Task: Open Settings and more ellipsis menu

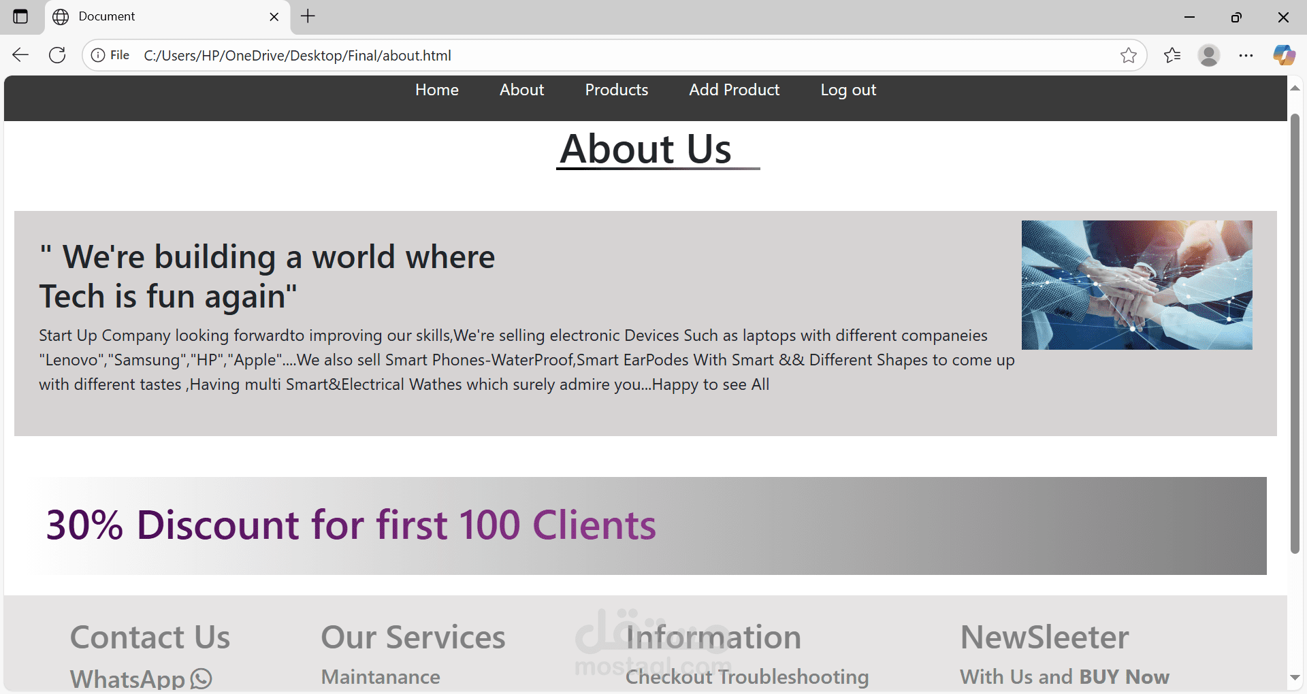Action: (x=1246, y=55)
